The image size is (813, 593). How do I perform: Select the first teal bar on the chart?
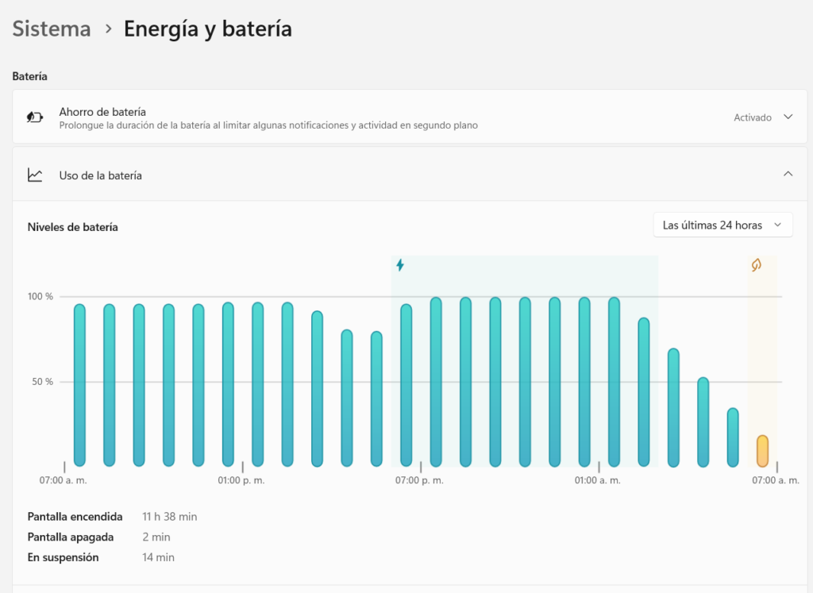click(79, 385)
